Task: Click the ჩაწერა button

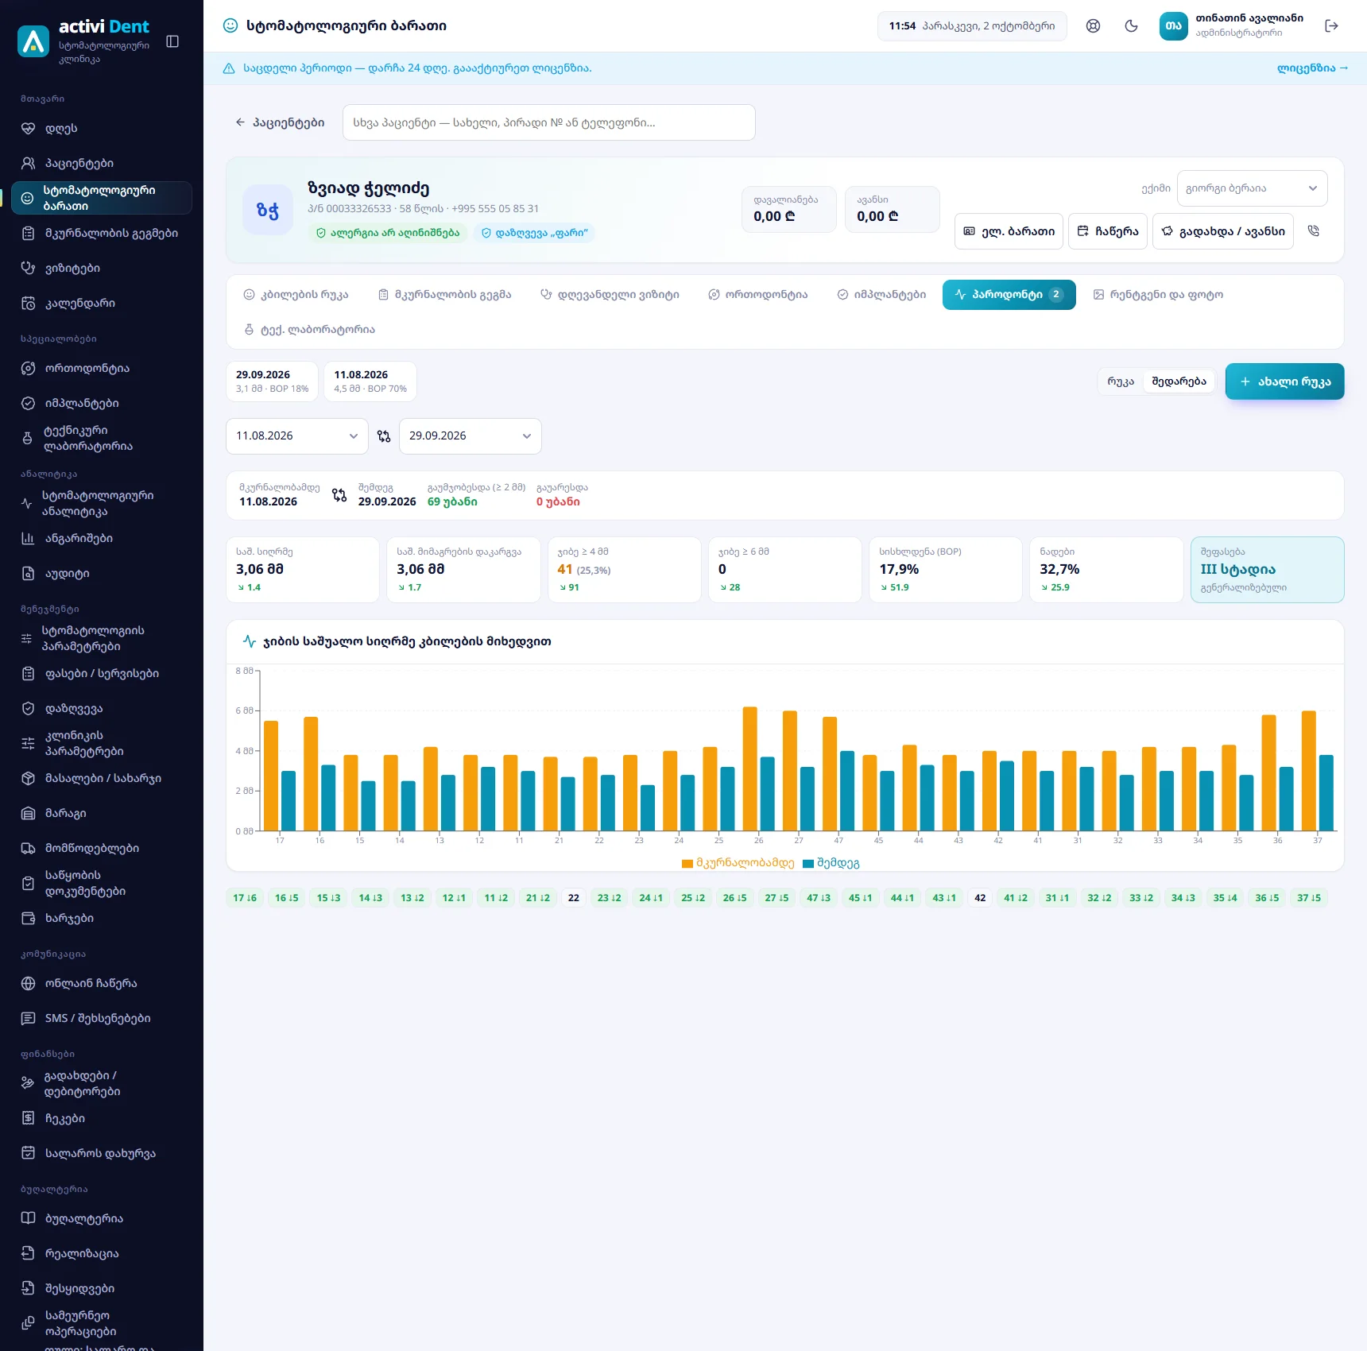Action: pos(1107,231)
